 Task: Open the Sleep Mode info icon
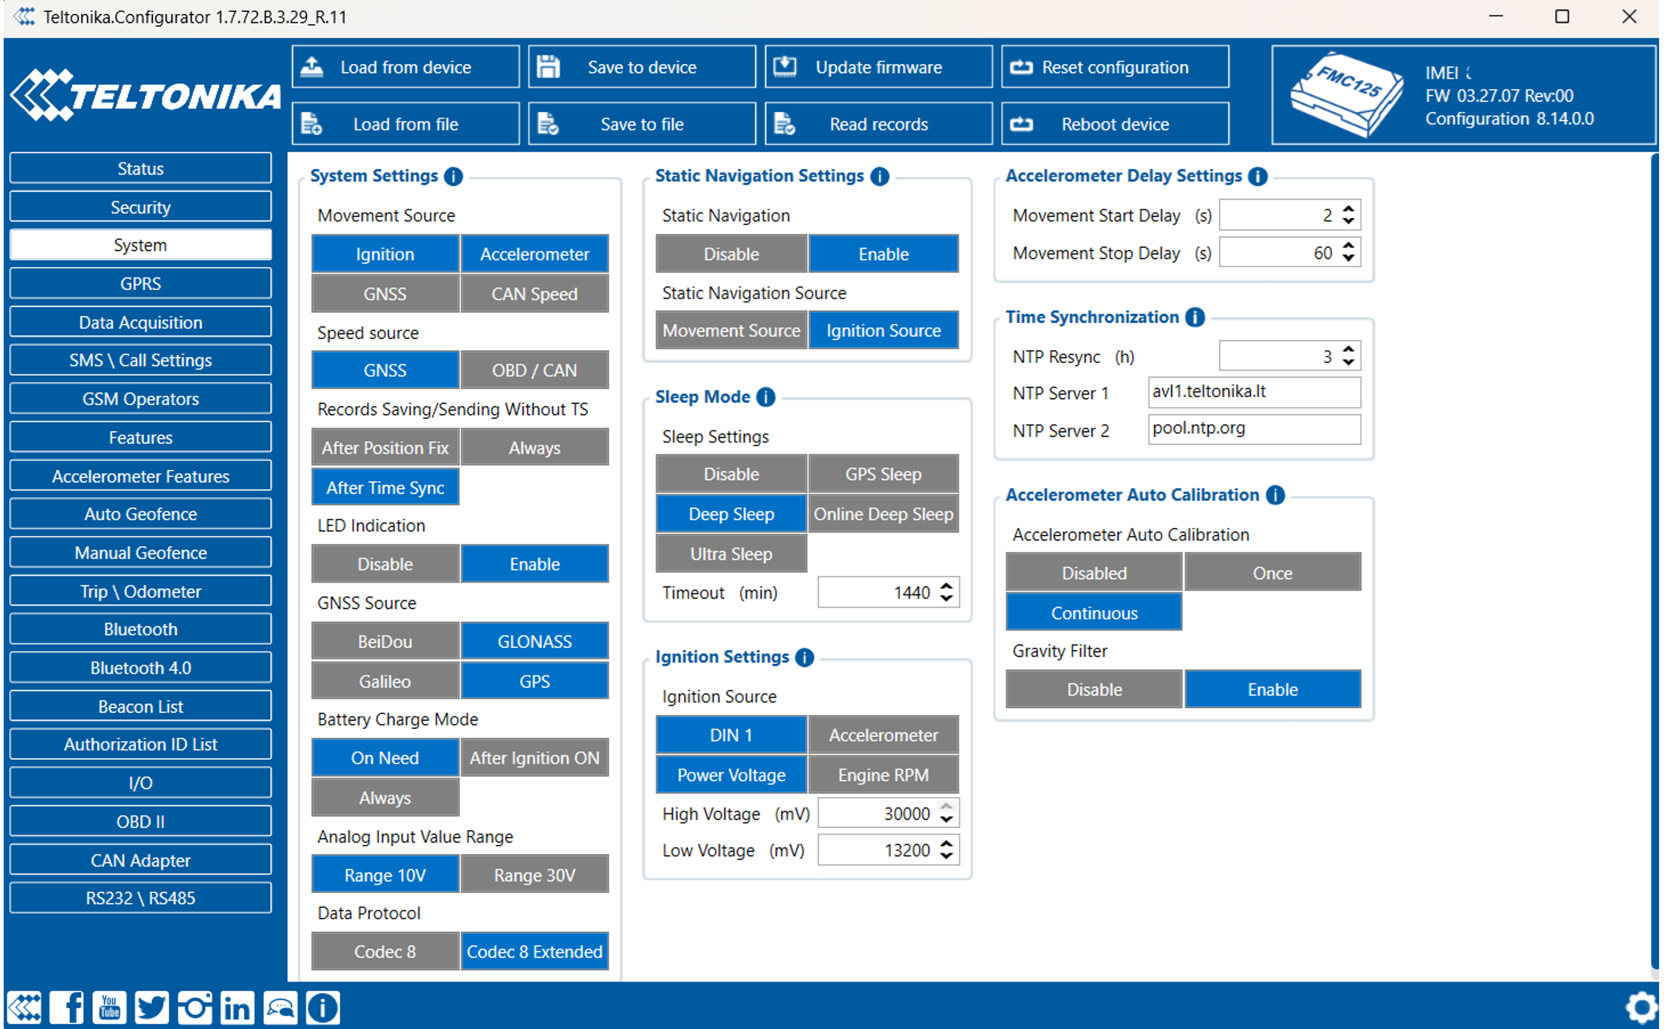(x=766, y=397)
